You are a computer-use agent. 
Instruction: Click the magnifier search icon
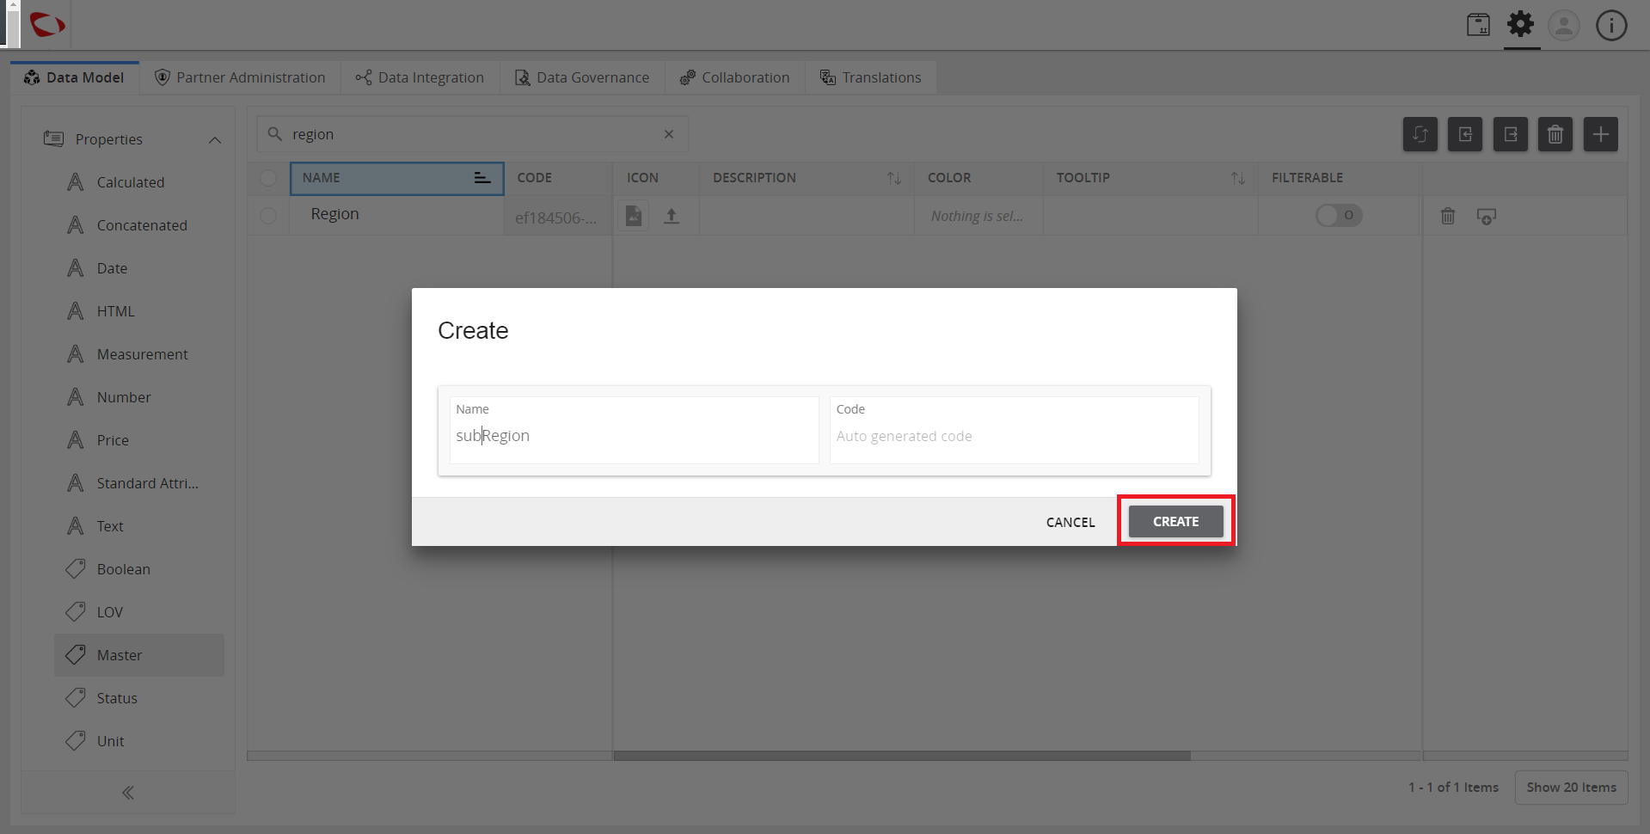point(275,134)
